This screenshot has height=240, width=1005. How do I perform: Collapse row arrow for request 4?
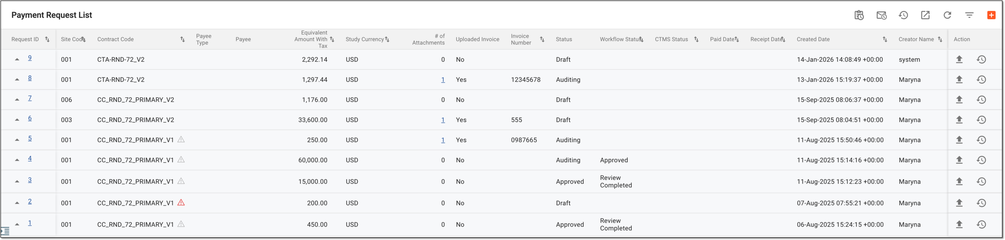coord(17,160)
